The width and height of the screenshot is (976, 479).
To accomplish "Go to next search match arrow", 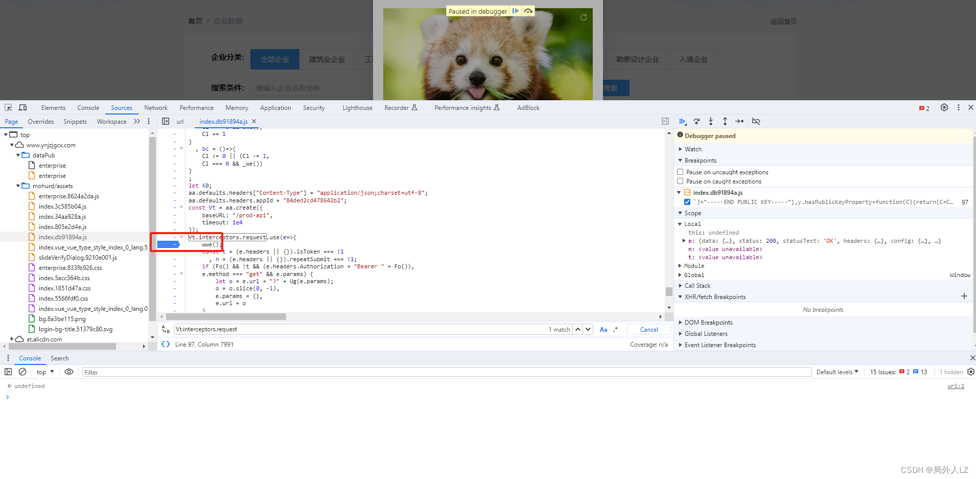I will click(x=589, y=329).
